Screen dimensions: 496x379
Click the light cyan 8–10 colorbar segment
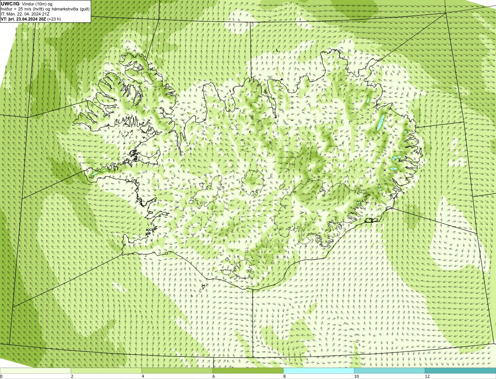point(319,371)
